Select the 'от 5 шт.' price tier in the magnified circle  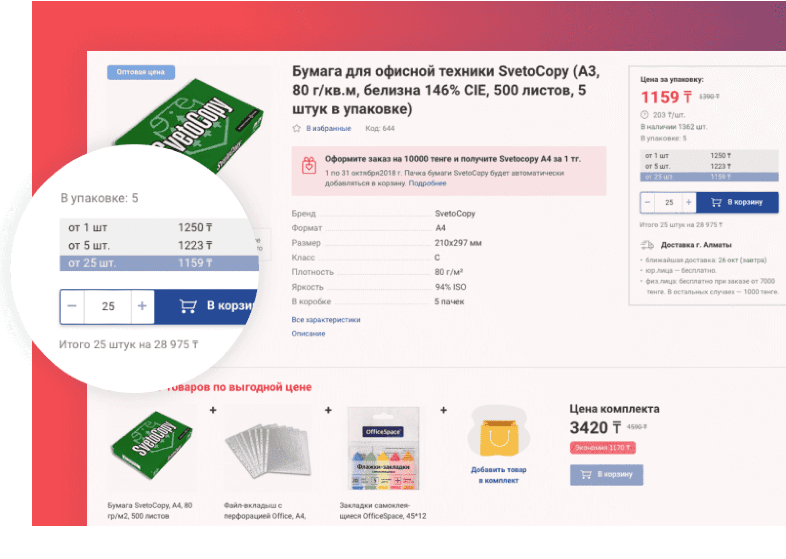pyautogui.click(x=159, y=245)
